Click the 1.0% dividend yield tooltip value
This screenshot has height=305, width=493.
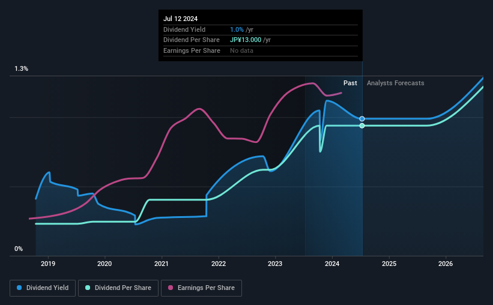pos(237,29)
